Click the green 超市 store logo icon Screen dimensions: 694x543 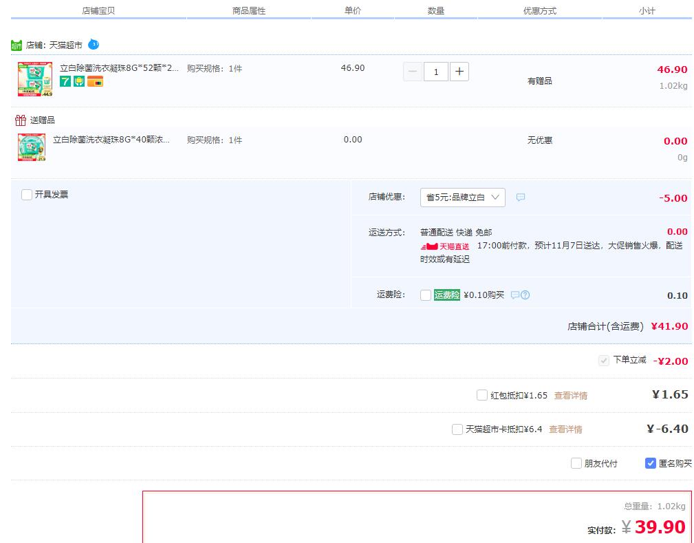[x=17, y=45]
